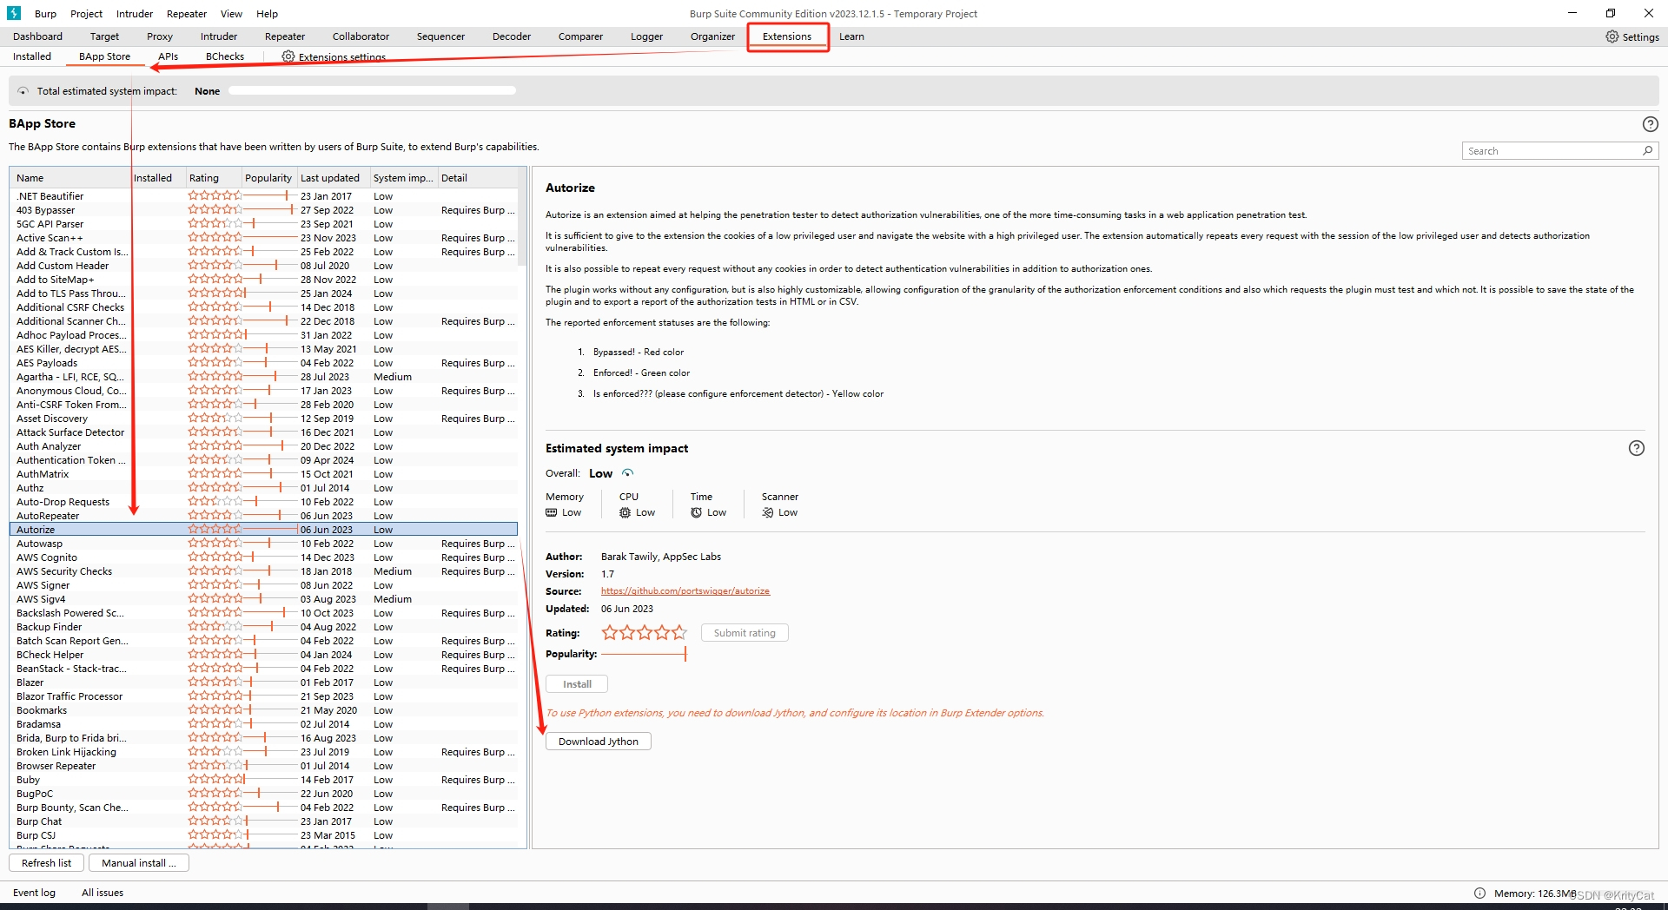Open Extensions settings gear
The height and width of the screenshot is (910, 1668).
[288, 56]
